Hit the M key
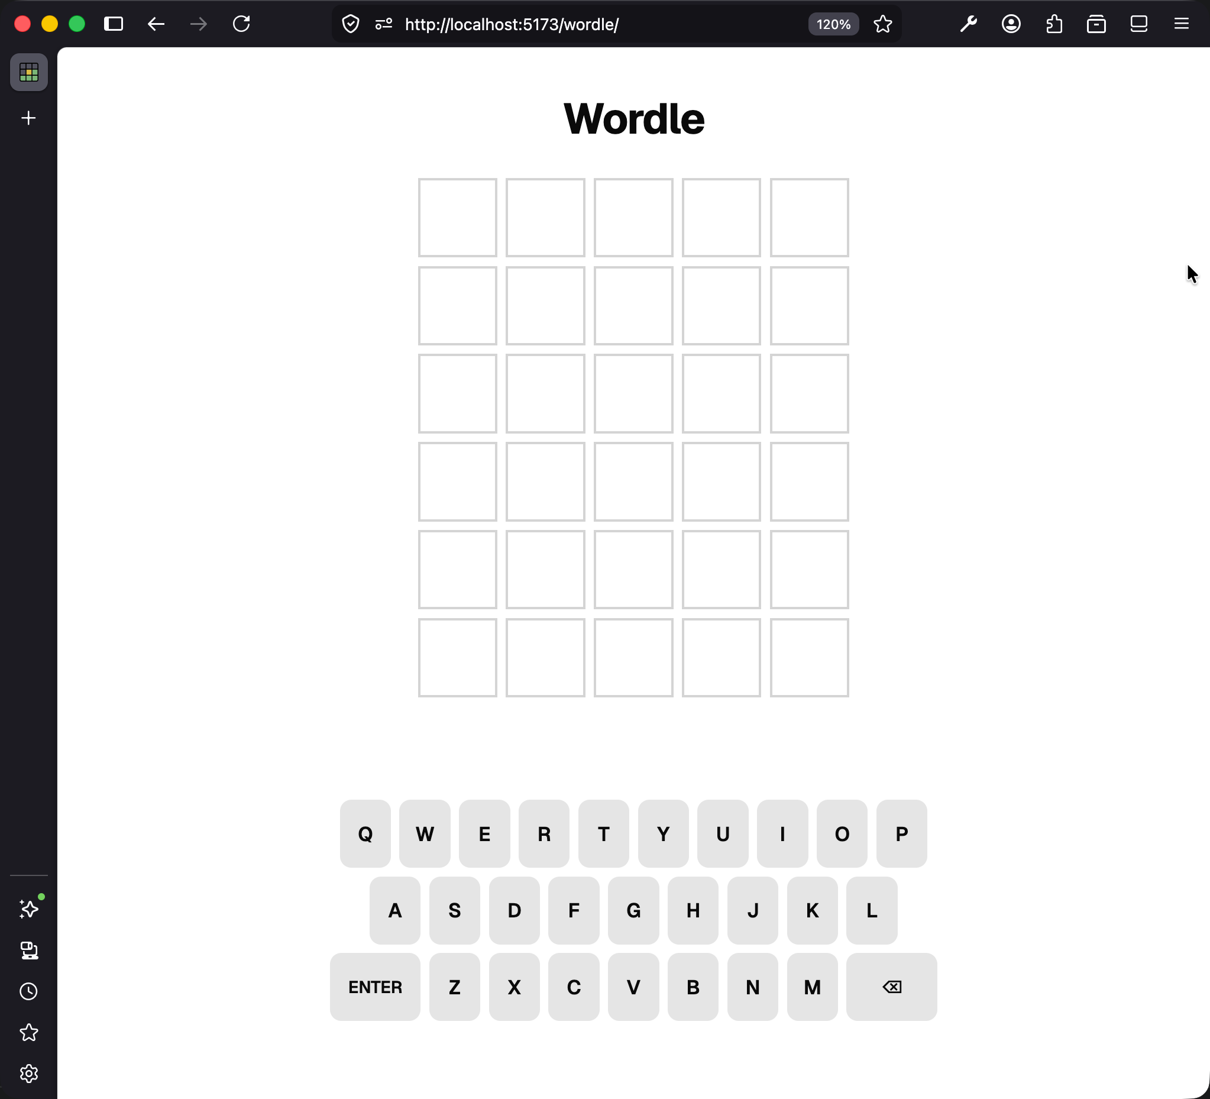The image size is (1210, 1099). pyautogui.click(x=812, y=987)
